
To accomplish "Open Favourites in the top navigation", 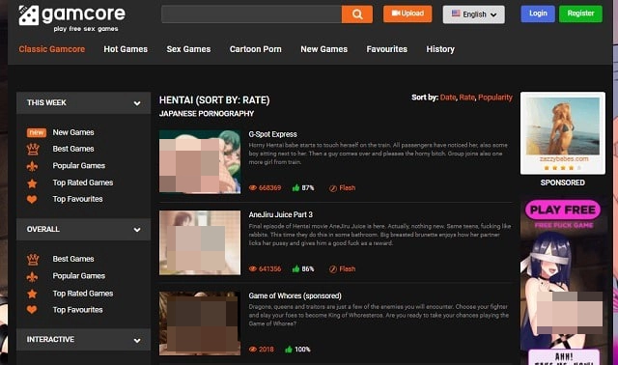I will click(387, 49).
